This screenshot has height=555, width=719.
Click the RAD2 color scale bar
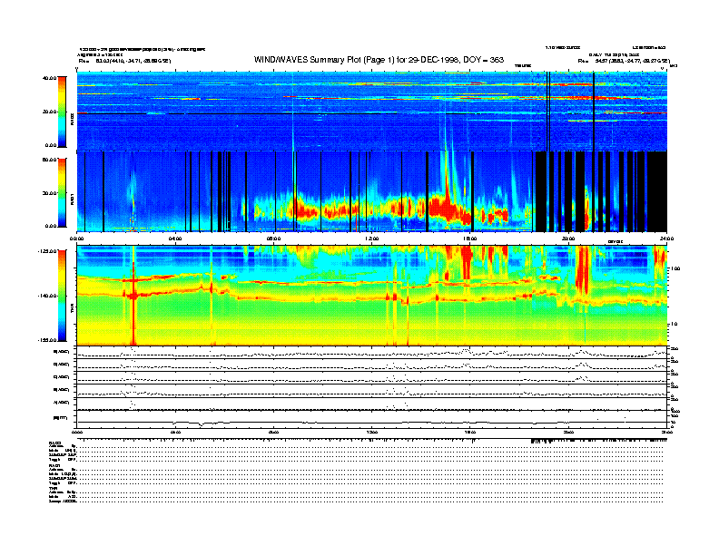coord(62,112)
